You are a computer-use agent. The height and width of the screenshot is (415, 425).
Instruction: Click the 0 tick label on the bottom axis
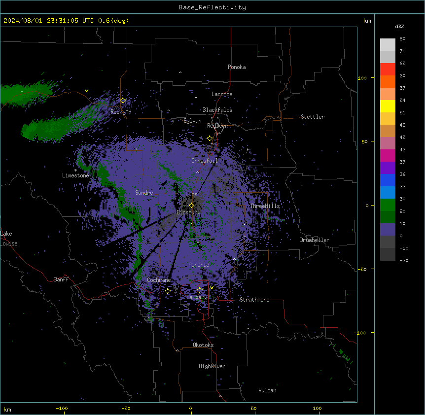(190, 408)
